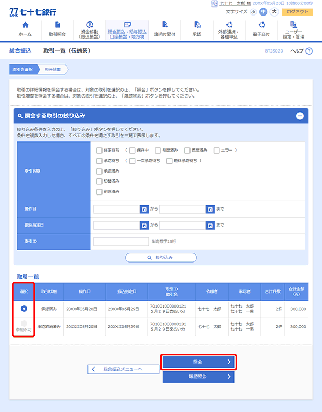Click the 取引ID input field
Viewport: 322px width, 412px height.
(121, 242)
